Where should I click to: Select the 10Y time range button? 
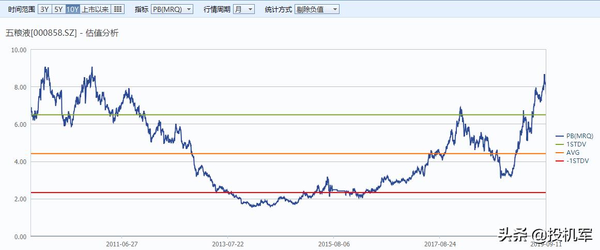[x=73, y=9]
